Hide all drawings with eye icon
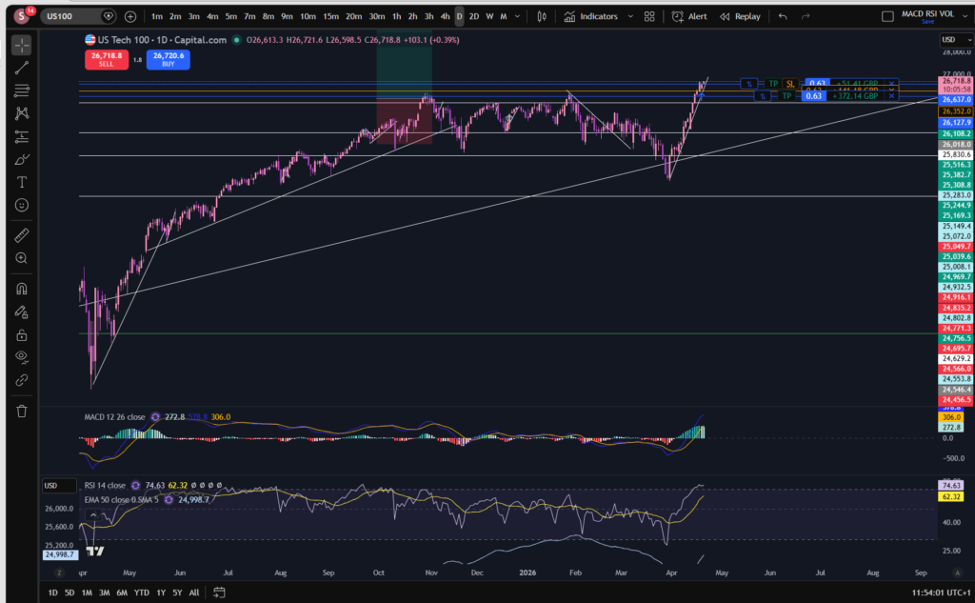 pyautogui.click(x=22, y=357)
